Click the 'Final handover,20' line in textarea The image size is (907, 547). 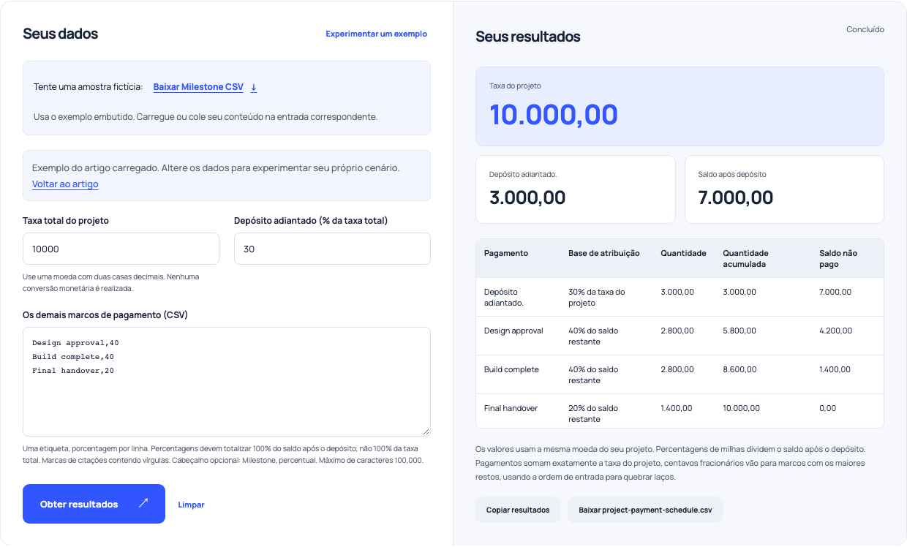(x=73, y=371)
